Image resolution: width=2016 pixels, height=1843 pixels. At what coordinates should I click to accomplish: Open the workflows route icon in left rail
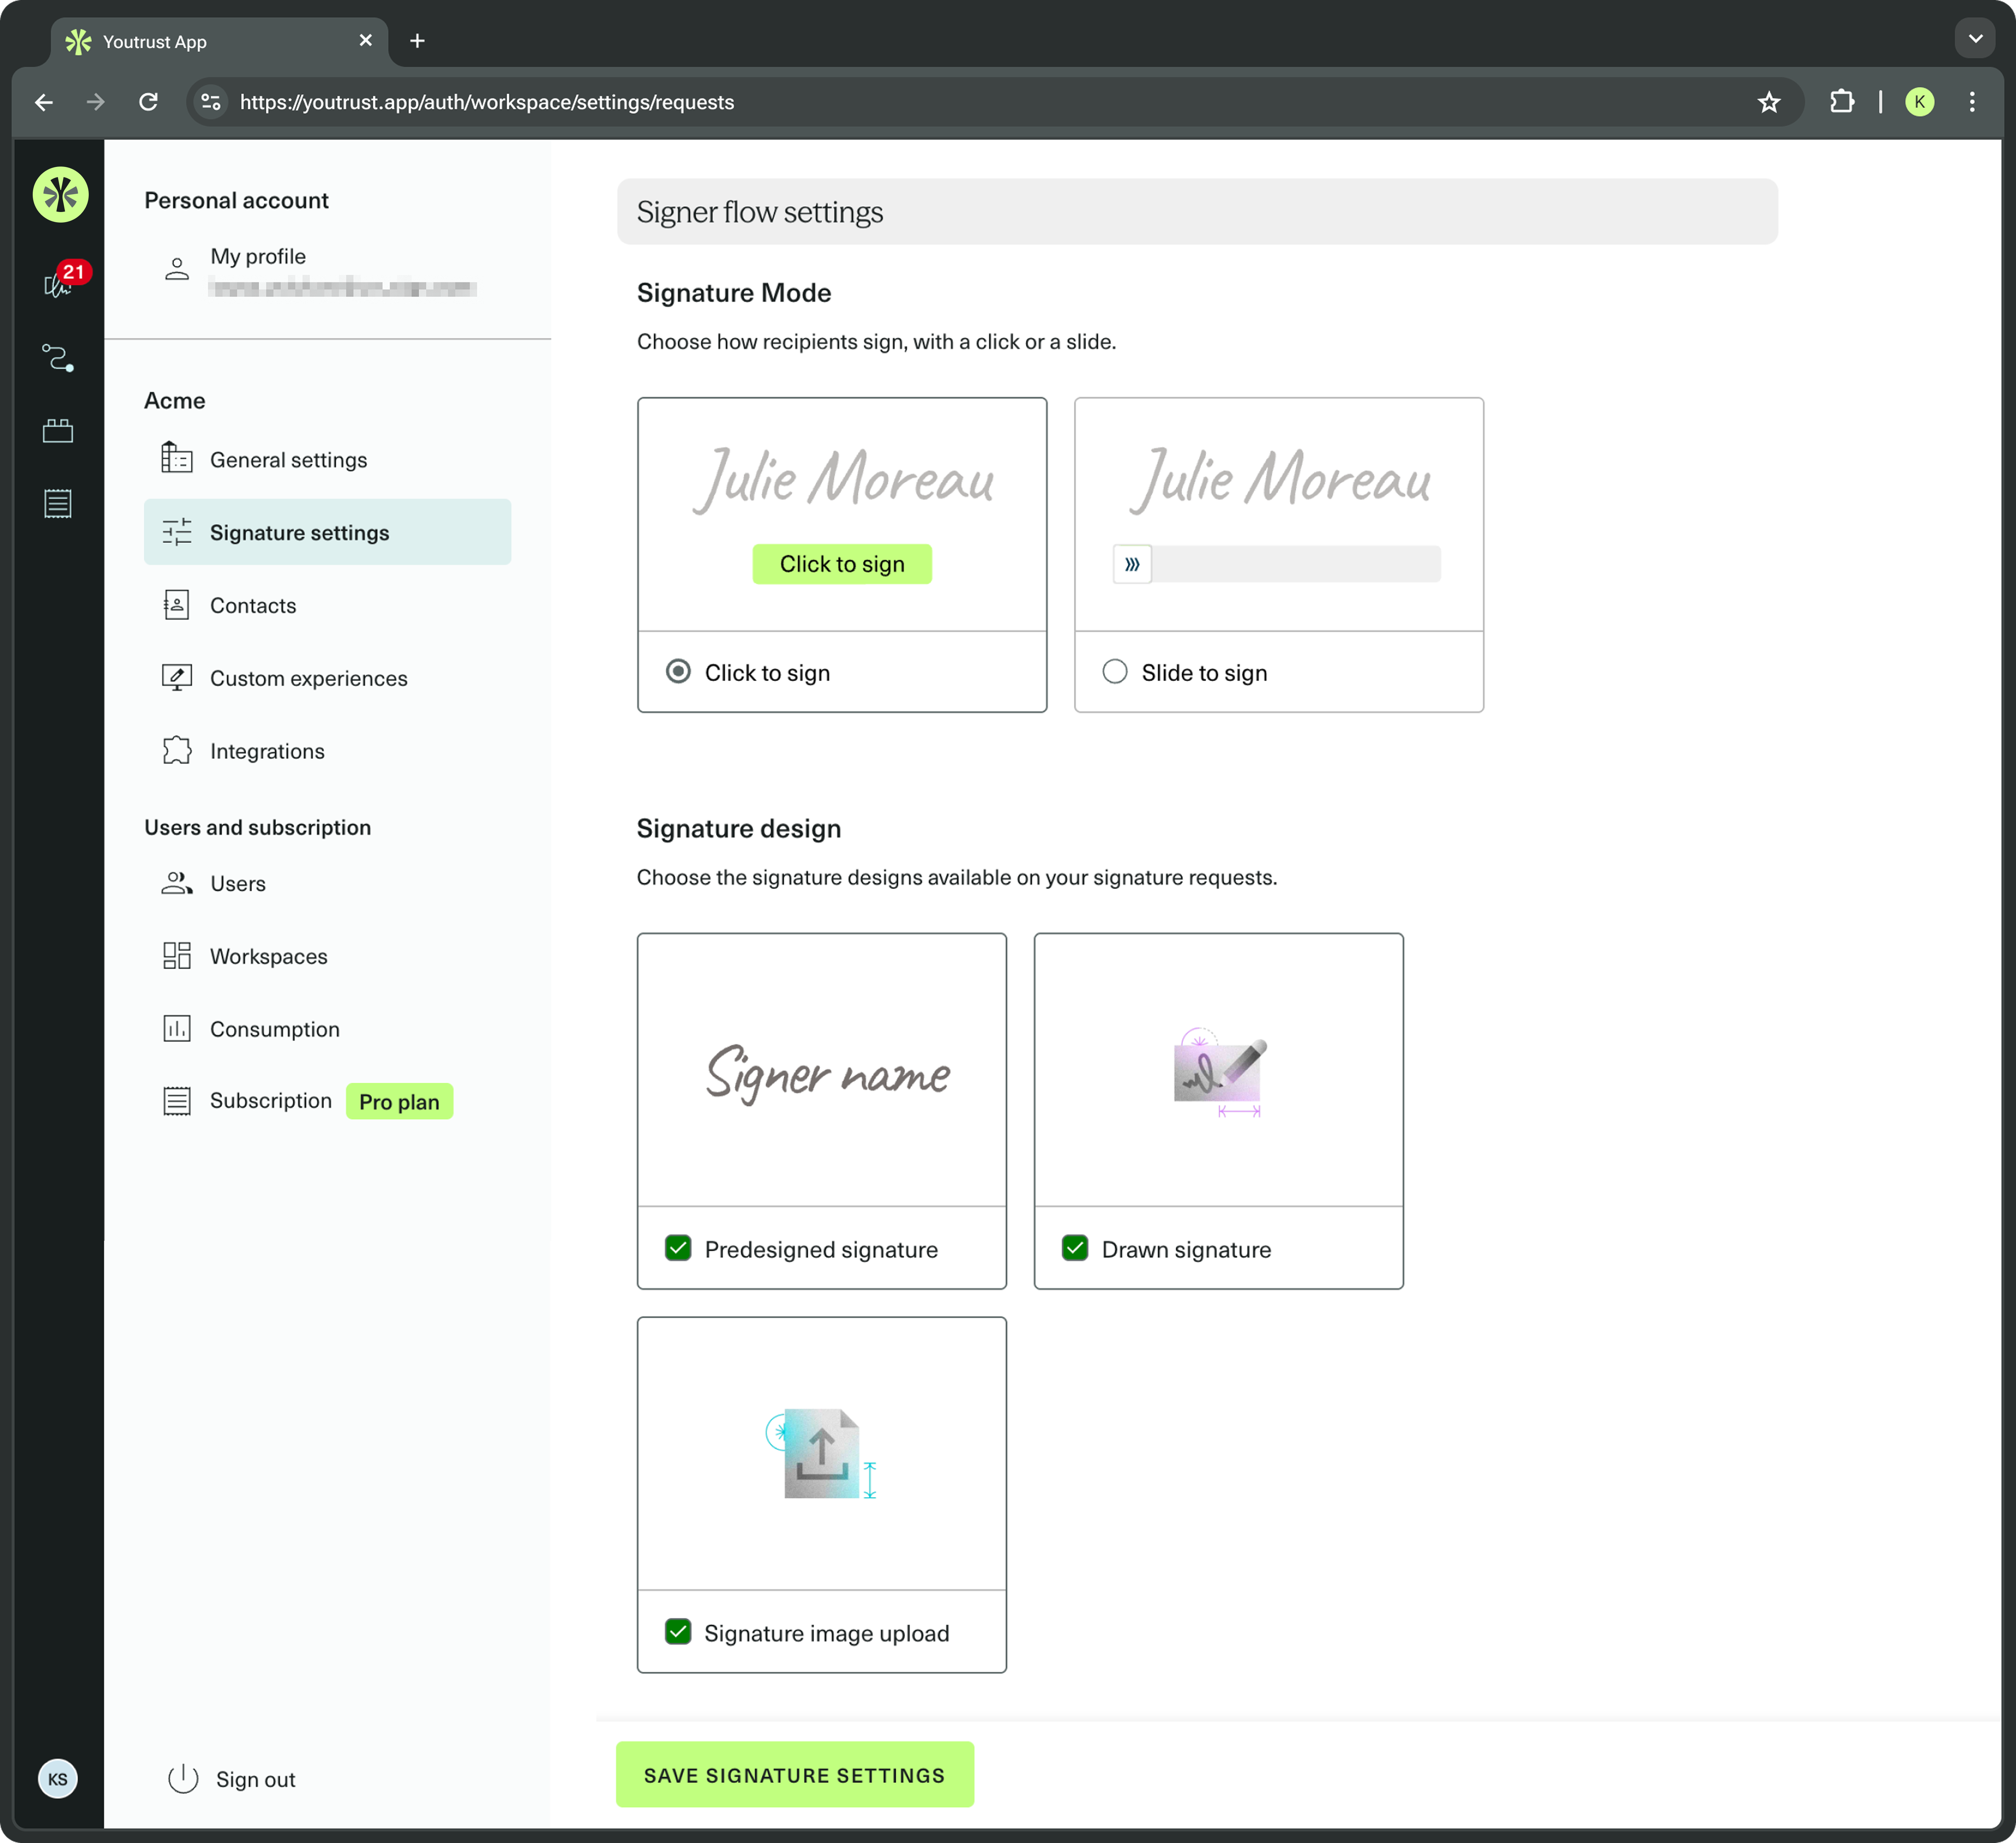coord(58,357)
